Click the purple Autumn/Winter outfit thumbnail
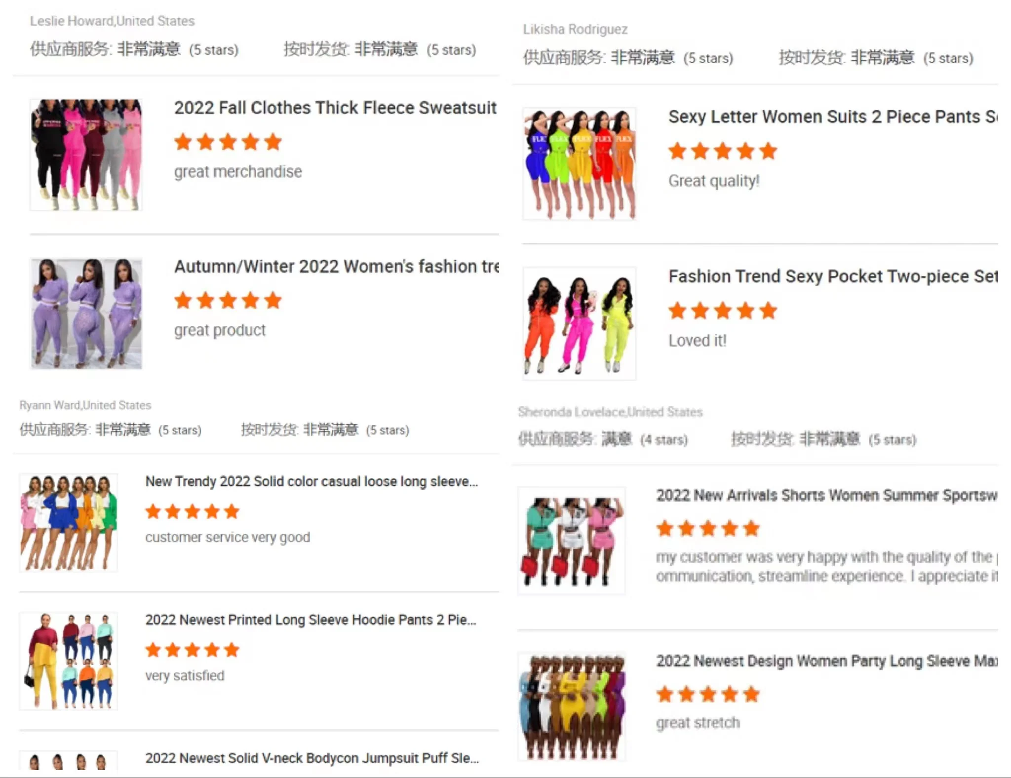This screenshot has height=778, width=1011. point(86,313)
